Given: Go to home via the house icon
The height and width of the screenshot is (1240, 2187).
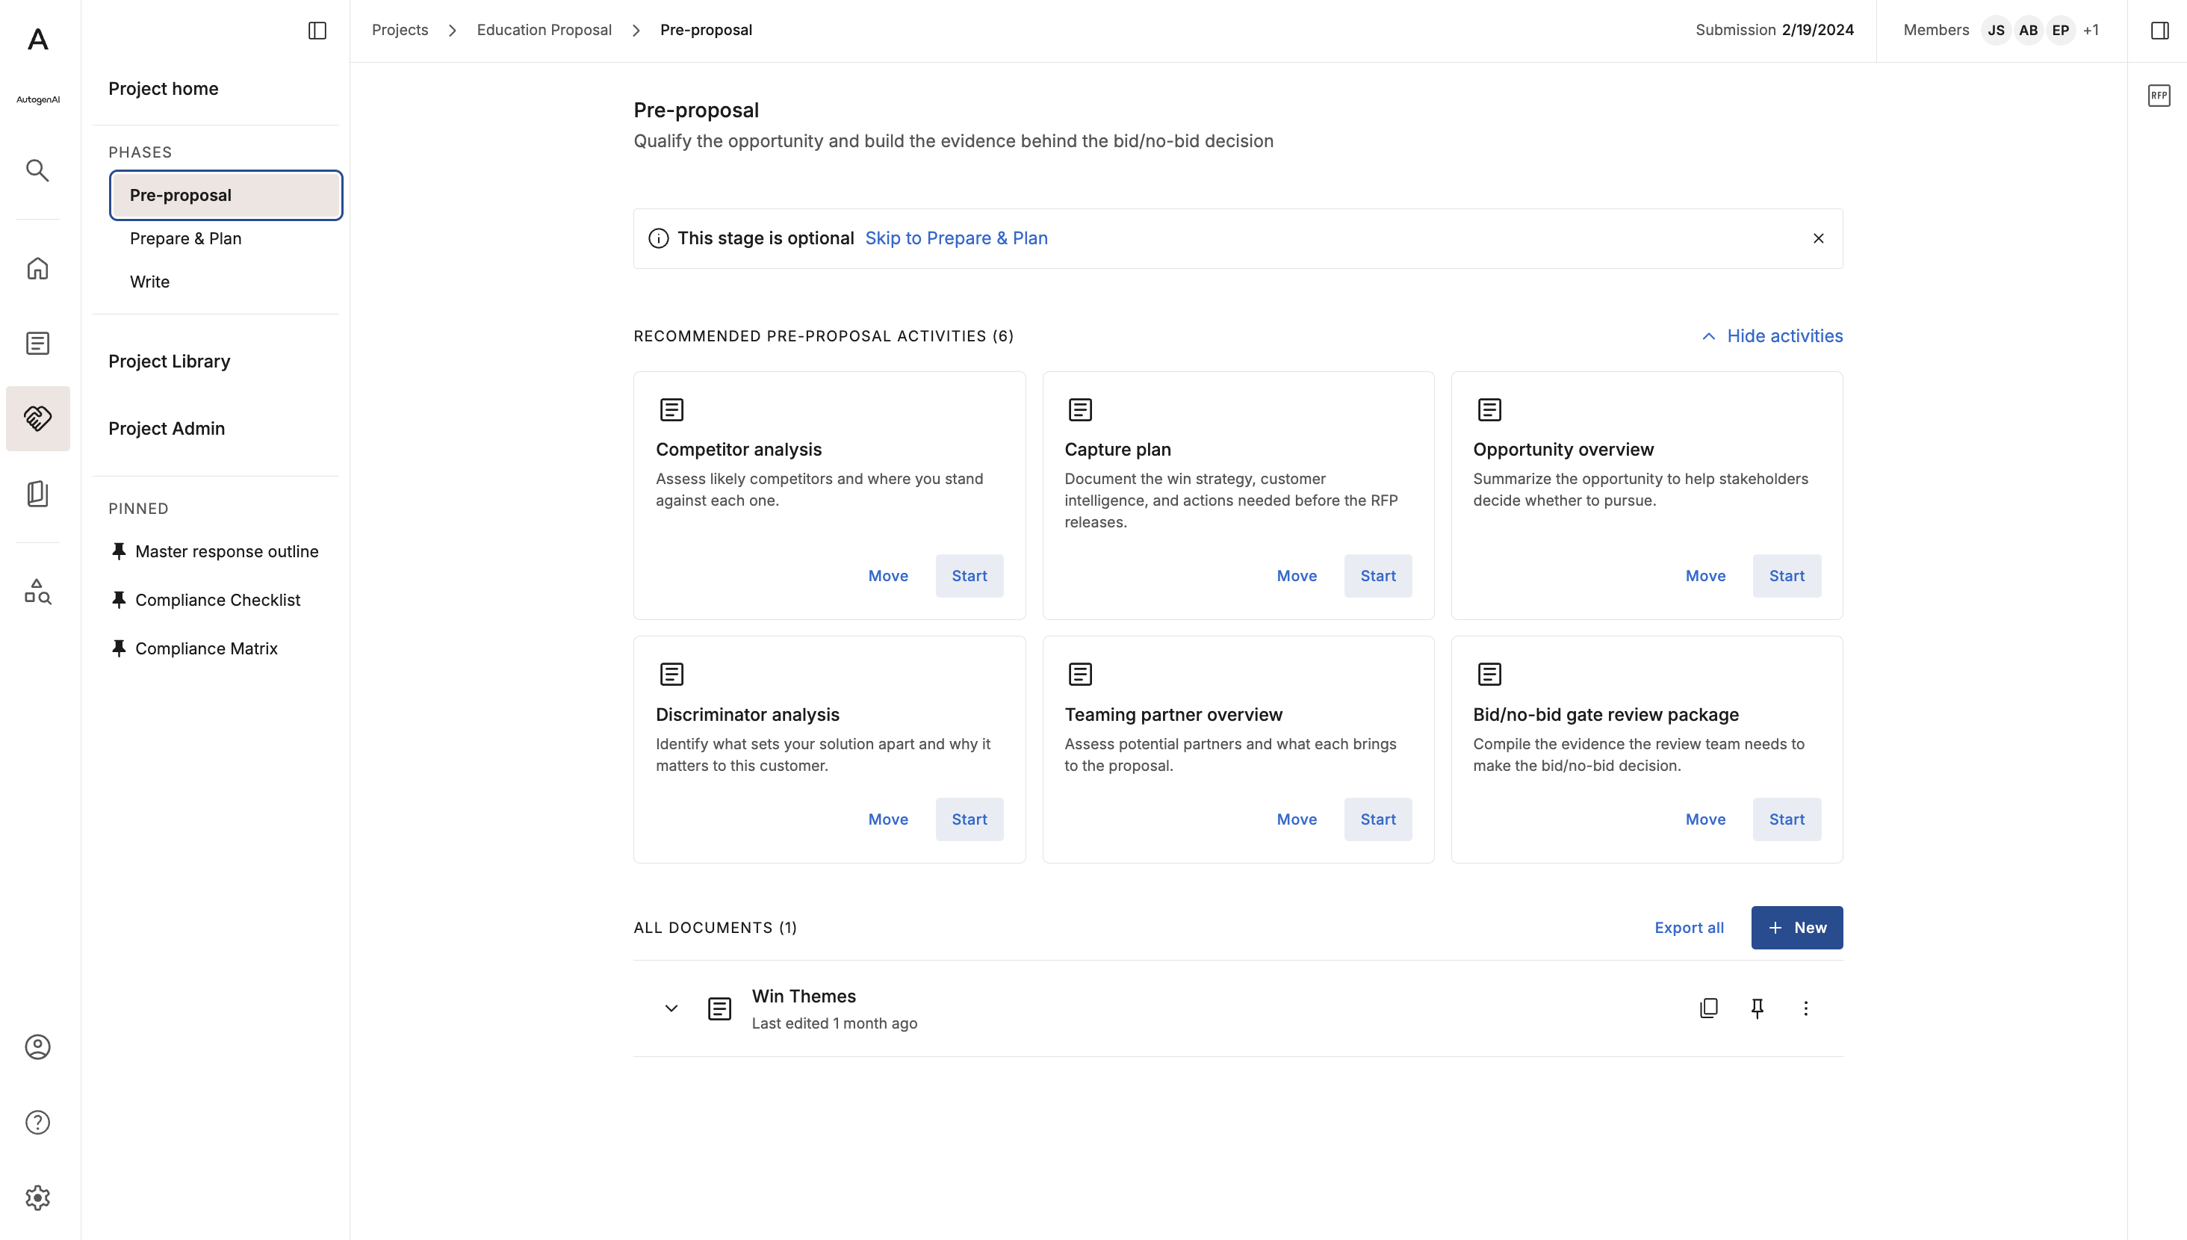Looking at the screenshot, I should 37,268.
